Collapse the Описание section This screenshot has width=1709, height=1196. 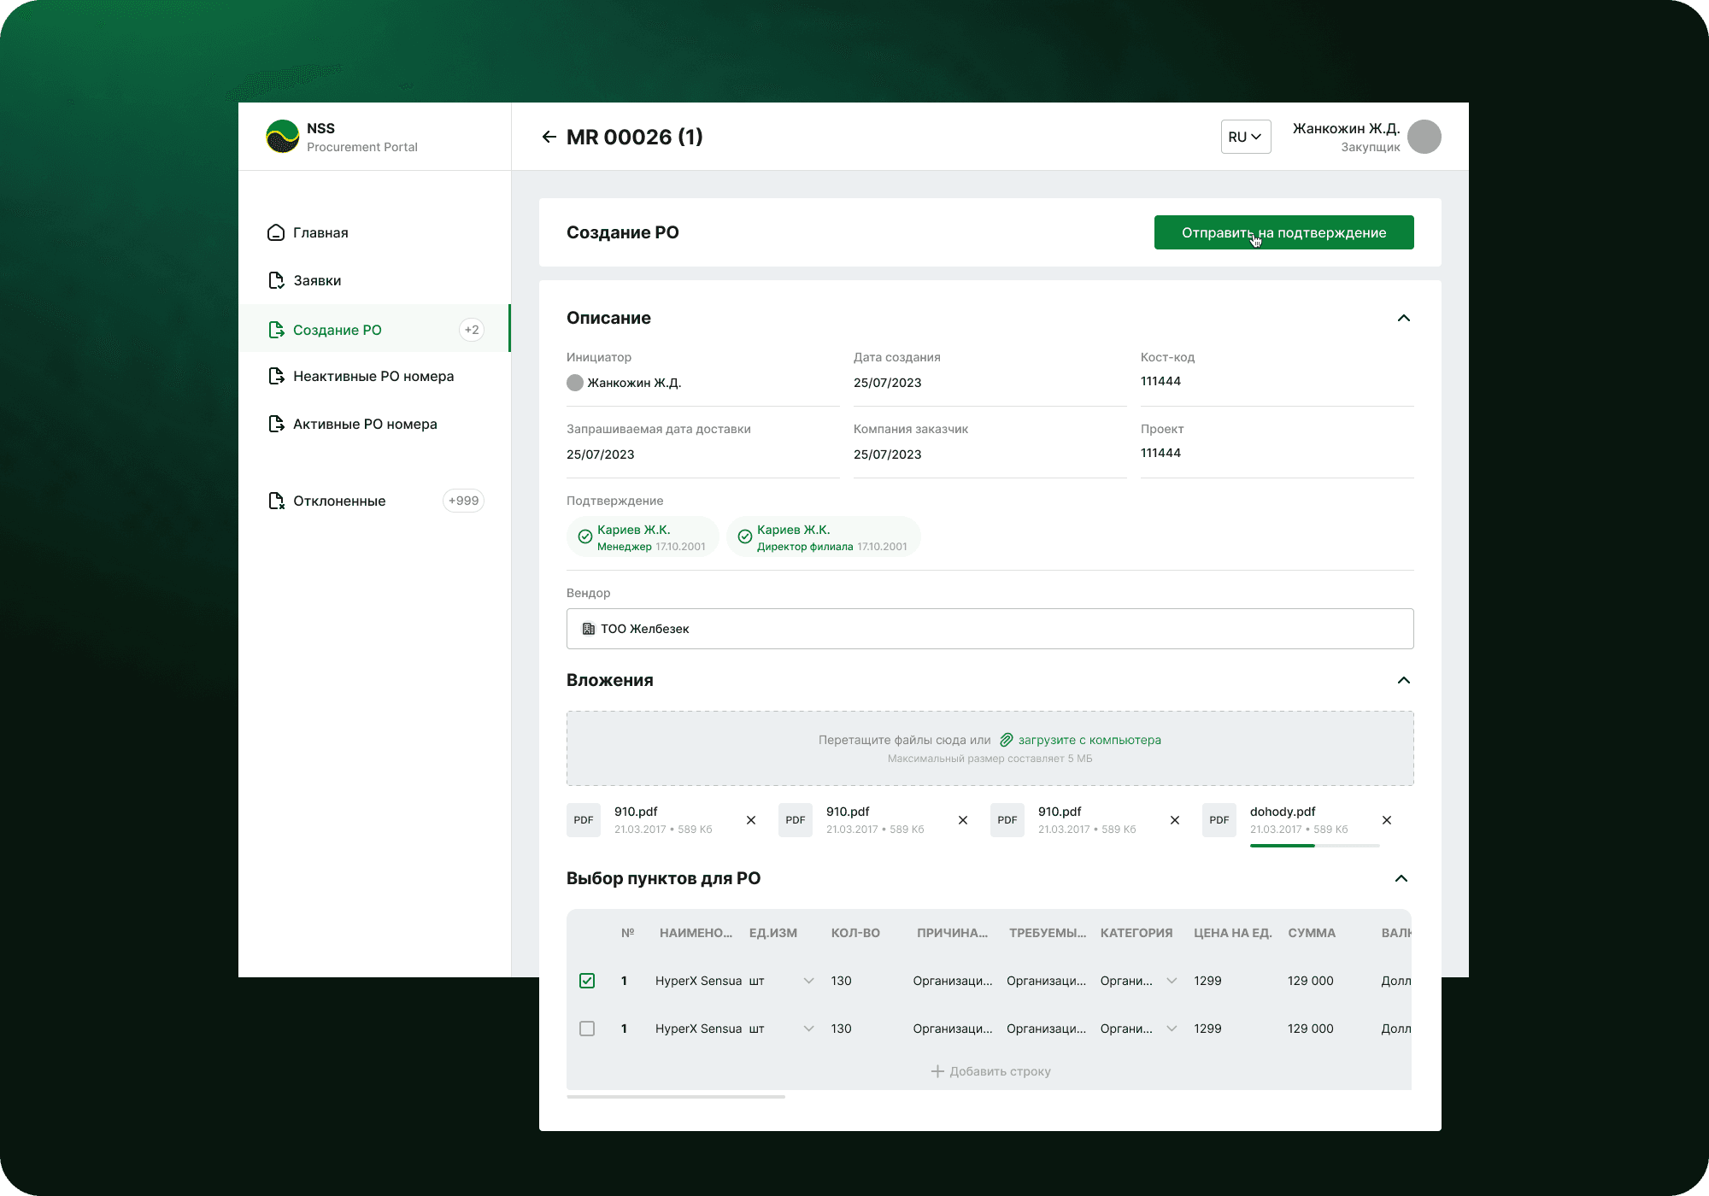(x=1403, y=318)
